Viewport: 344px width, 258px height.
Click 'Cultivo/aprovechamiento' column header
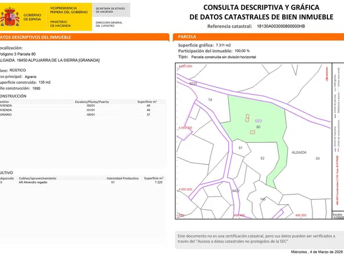[x=37, y=178]
